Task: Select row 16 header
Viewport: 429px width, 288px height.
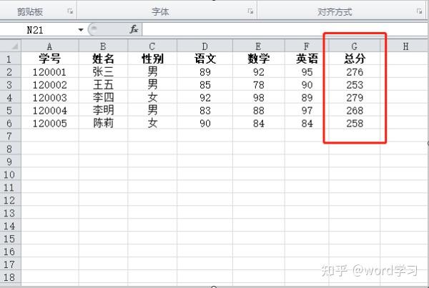Action: [11, 251]
